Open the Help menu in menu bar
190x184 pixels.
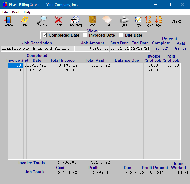tap(27, 12)
